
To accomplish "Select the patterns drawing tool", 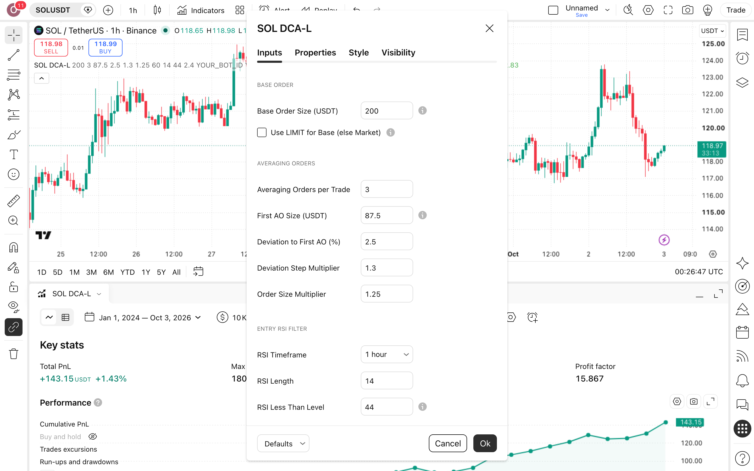I will click(x=13, y=95).
